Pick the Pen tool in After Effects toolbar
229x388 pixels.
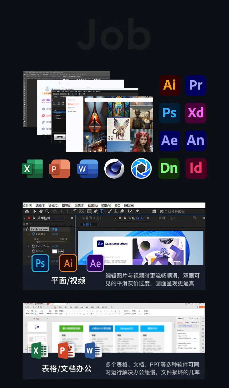point(95,211)
